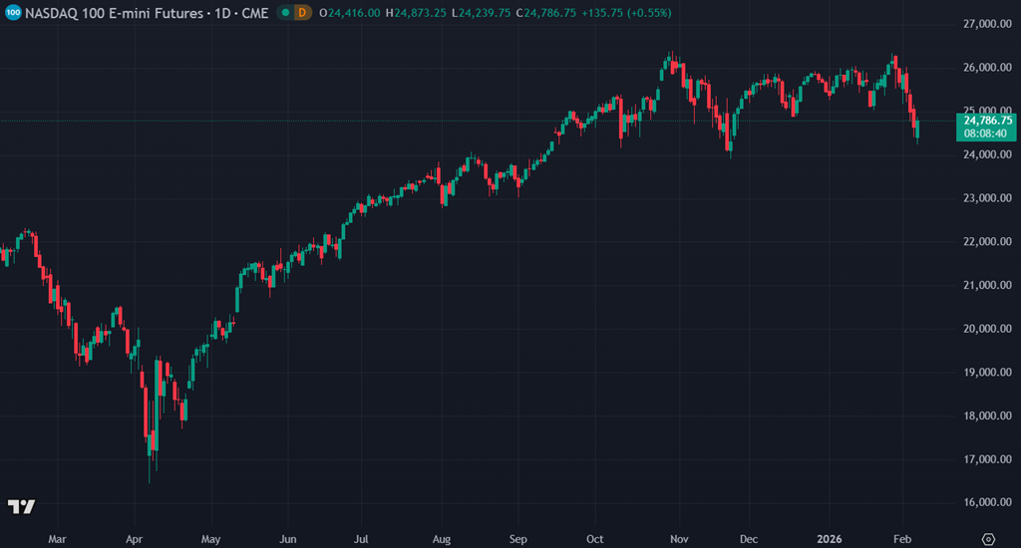Click the Apr label on time axis

134,538
